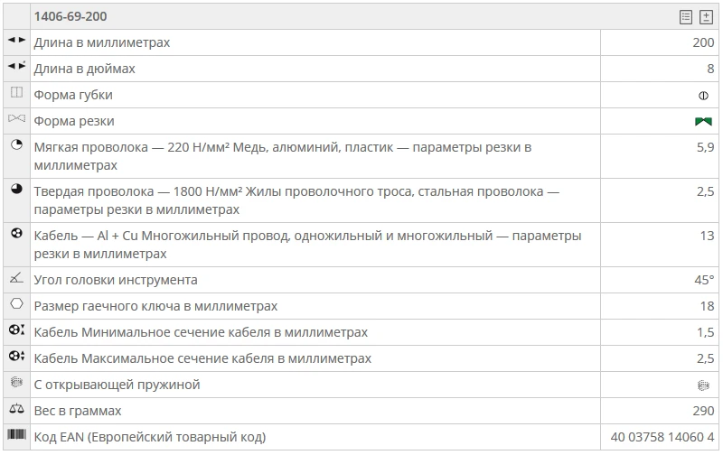Click the EAN barcode icon
This screenshot has width=723, height=455.
coord(16,435)
